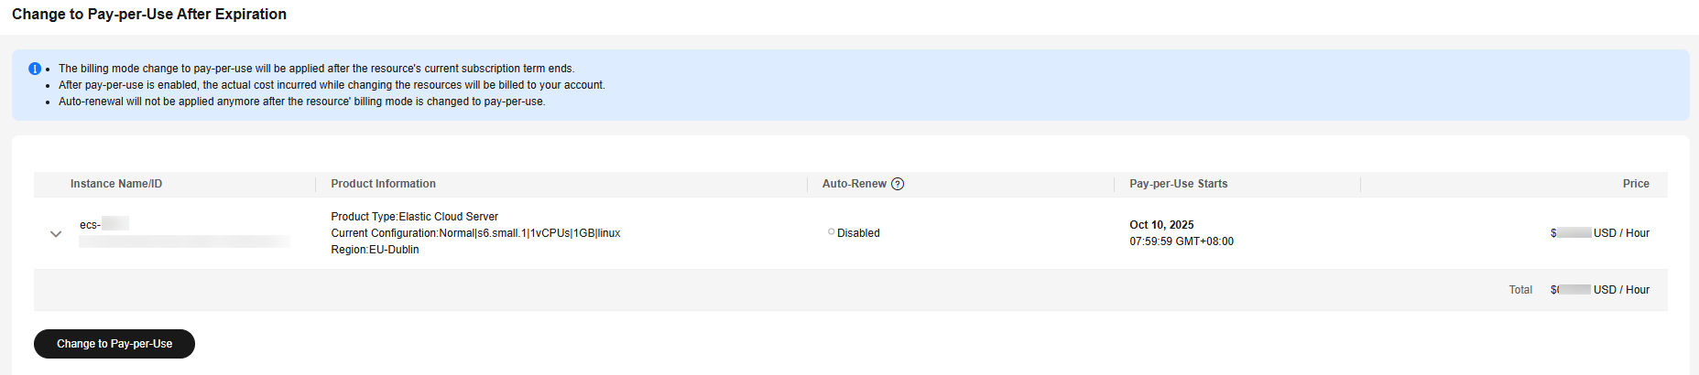Click the Price column header
1699x375 pixels.
[1635, 184]
